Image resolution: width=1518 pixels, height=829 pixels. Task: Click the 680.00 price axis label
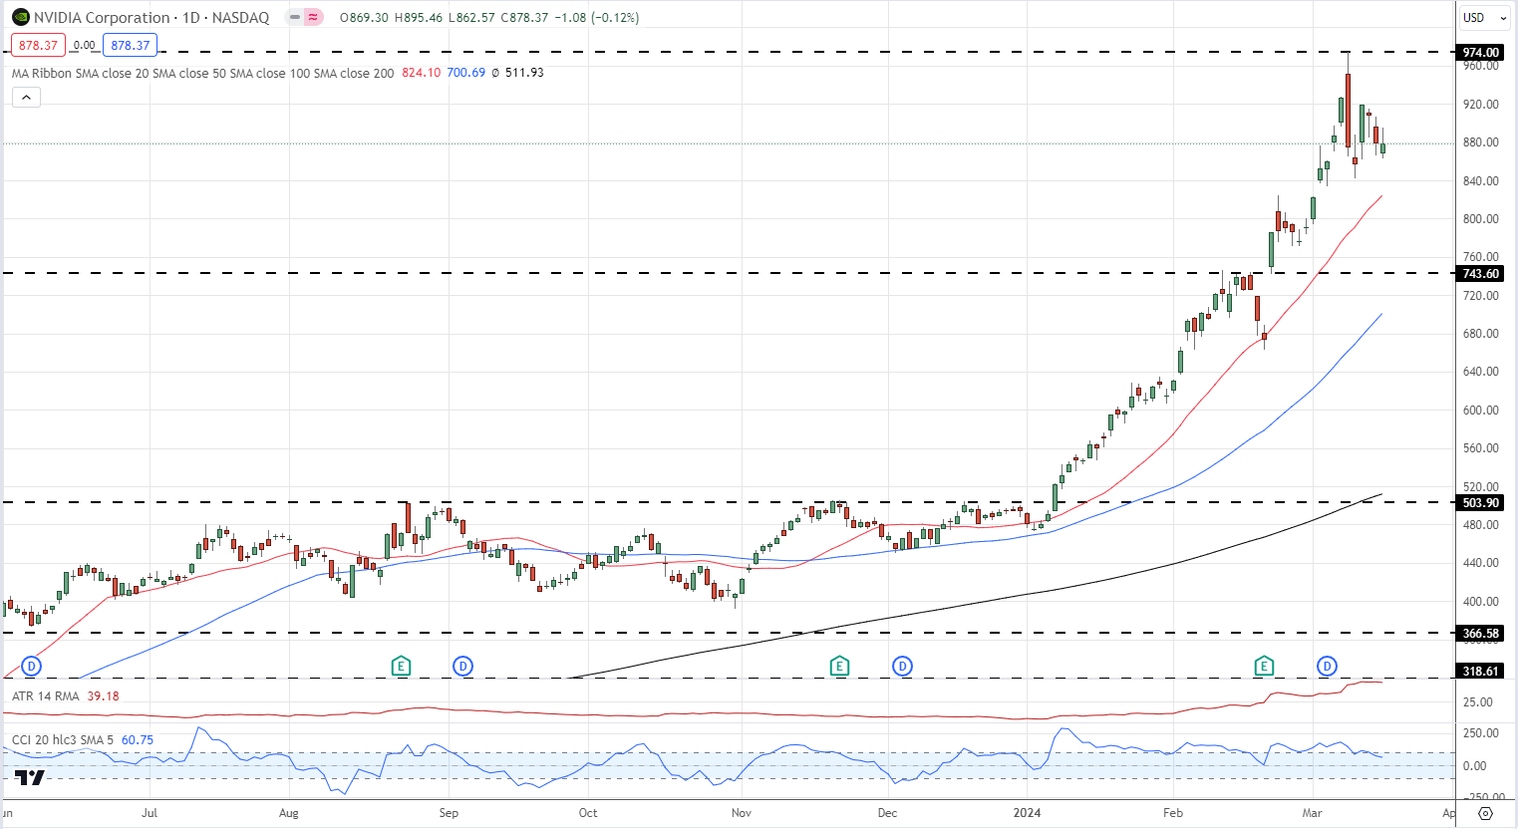coord(1480,333)
